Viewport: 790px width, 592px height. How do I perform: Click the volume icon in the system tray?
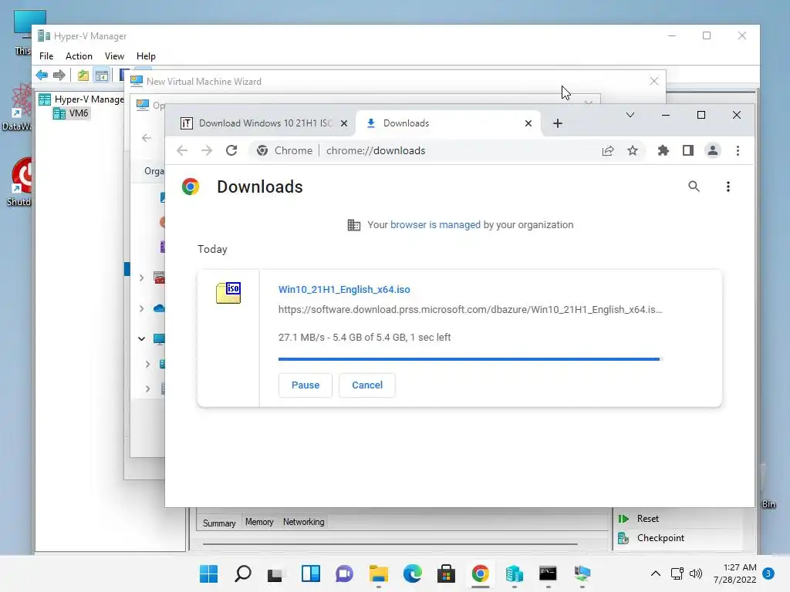point(696,573)
